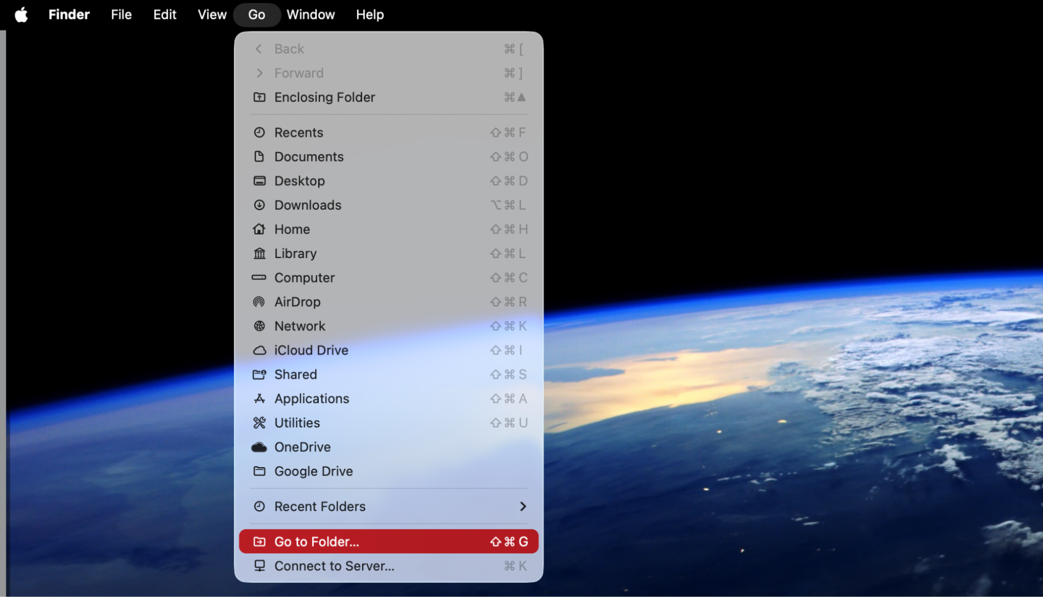Click the Network globe icon
This screenshot has height=597, width=1043.
pos(259,326)
